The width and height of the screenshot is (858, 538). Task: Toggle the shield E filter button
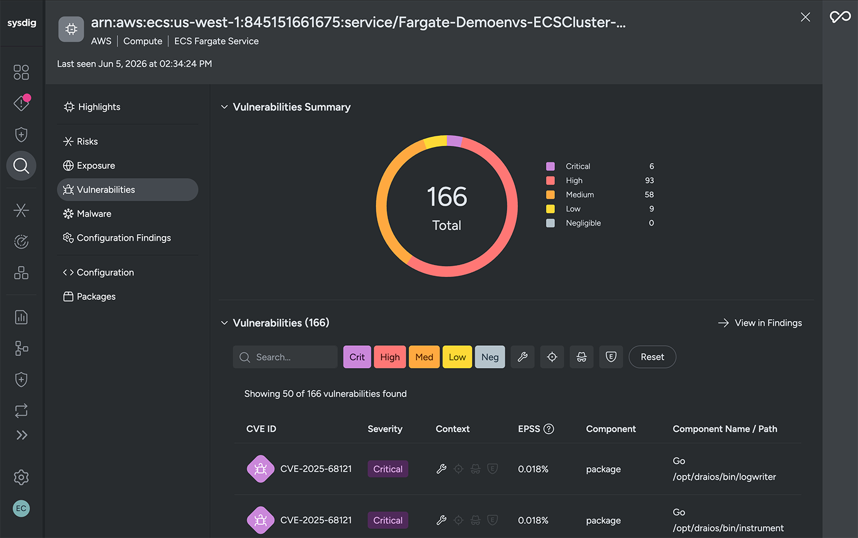click(611, 357)
